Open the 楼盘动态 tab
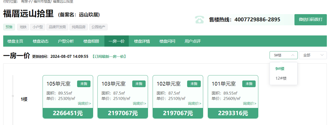 point(41,41)
